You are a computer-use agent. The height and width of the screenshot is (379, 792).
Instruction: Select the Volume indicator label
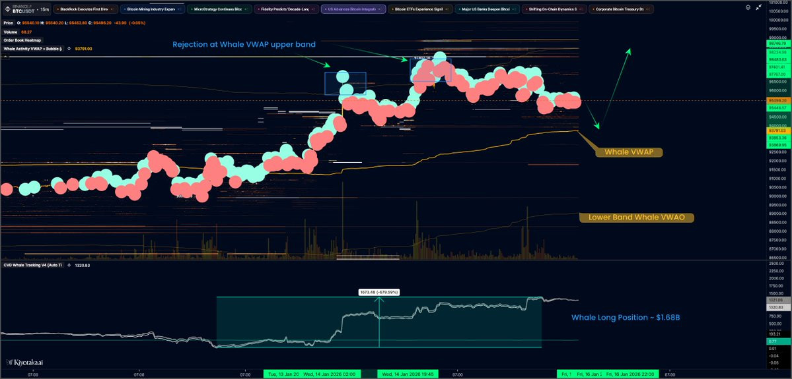click(x=10, y=32)
